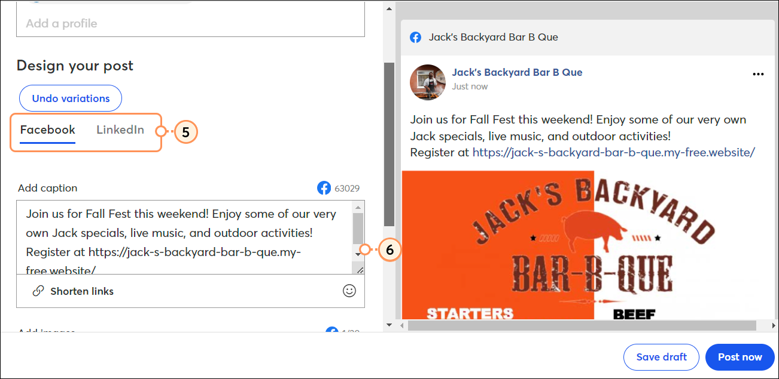Image resolution: width=779 pixels, height=379 pixels.
Task: Click the 63029 character count value
Action: tap(347, 189)
